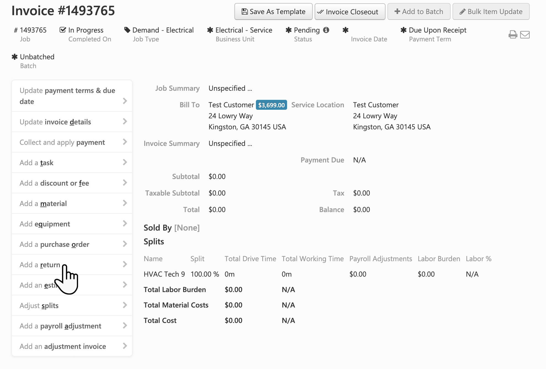Click the Total Labor Burden row label
Viewport: 546px width, 369px height.
175,290
